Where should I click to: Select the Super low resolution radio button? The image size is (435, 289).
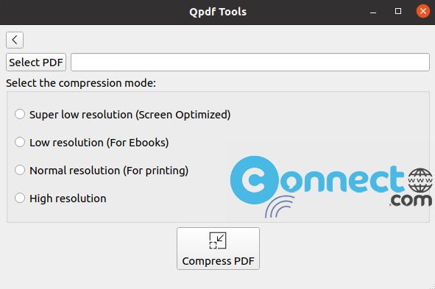pyautogui.click(x=20, y=114)
